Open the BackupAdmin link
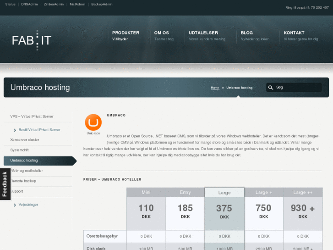The height and width of the screenshot is (250, 333). pyautogui.click(x=102, y=4)
